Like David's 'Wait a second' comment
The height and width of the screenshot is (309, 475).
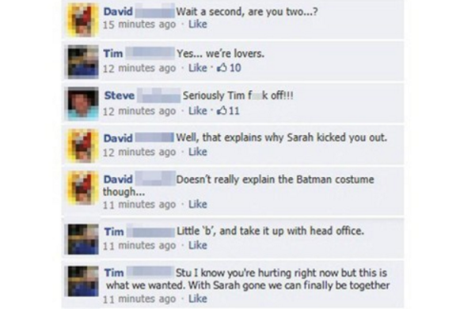pos(198,24)
